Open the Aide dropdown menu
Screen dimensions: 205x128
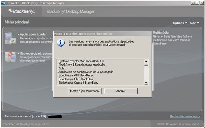[x=194, y=23]
